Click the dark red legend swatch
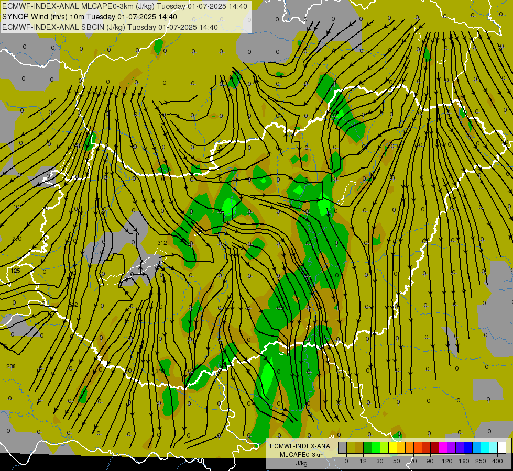The width and height of the screenshot is (513, 471). pos(434,447)
